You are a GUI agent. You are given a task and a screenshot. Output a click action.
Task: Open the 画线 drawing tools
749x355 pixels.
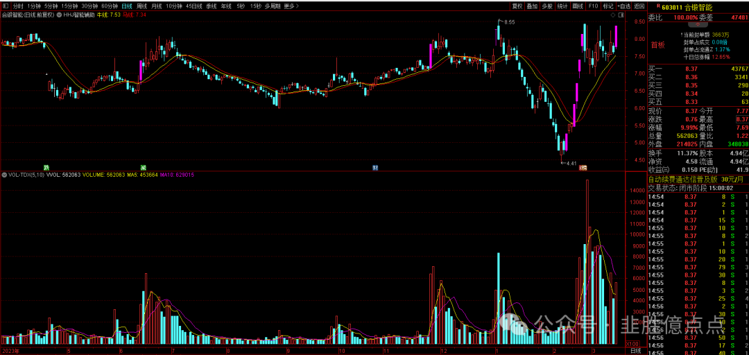(x=578, y=7)
